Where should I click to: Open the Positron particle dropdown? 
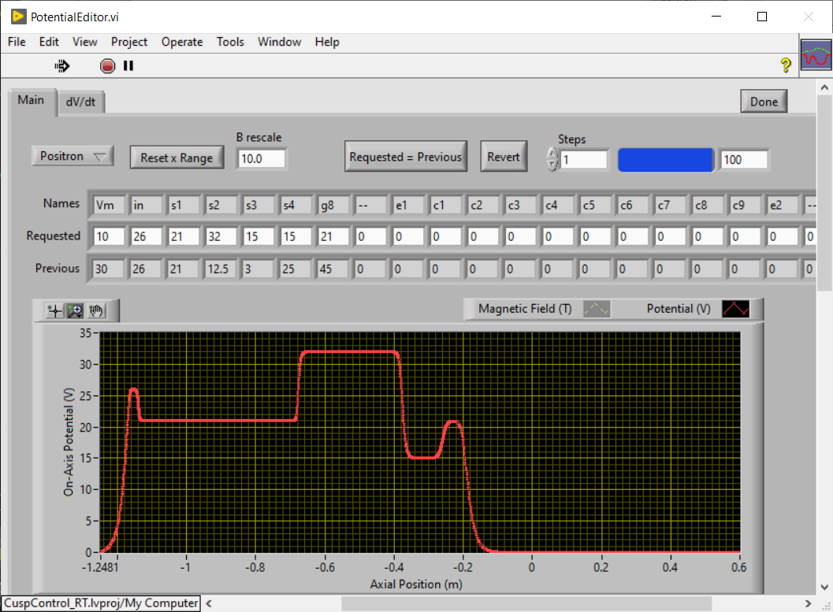[x=73, y=156]
